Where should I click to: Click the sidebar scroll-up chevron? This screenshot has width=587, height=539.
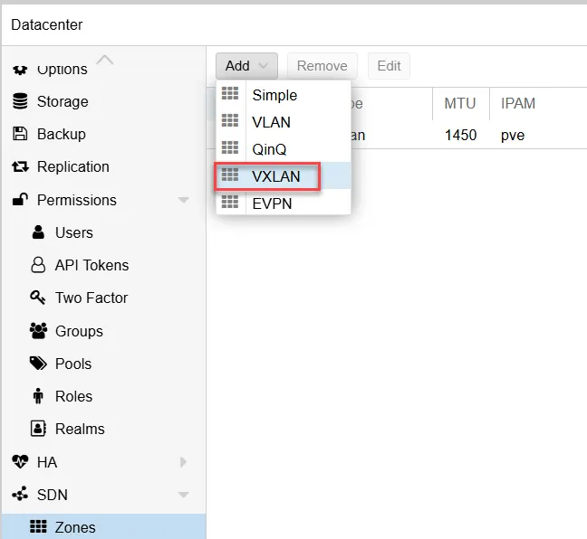pos(105,60)
